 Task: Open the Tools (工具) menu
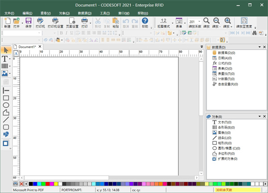[x=105, y=13]
